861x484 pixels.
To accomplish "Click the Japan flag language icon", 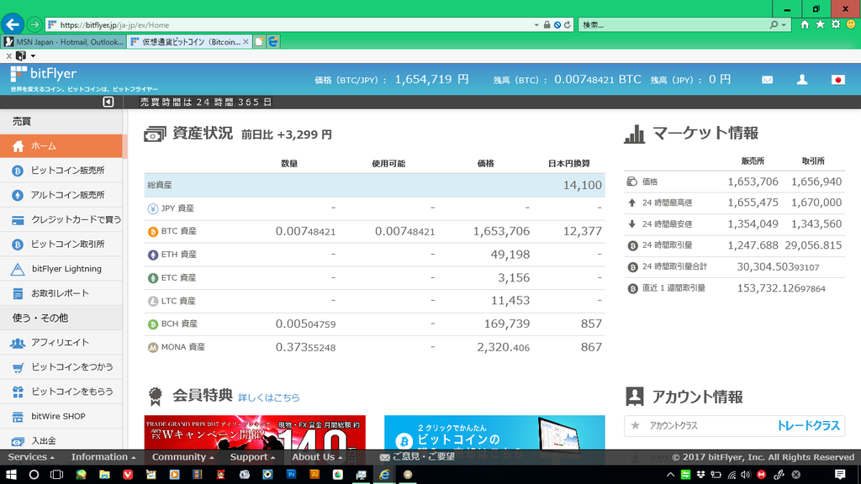I will coord(837,80).
